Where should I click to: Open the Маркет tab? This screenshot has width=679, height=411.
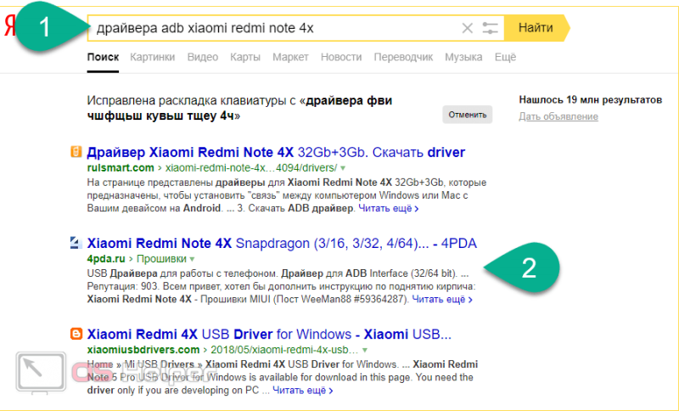[x=290, y=57]
